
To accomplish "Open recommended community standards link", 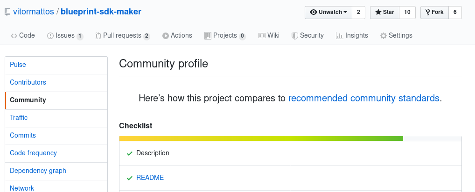I will [364, 98].
